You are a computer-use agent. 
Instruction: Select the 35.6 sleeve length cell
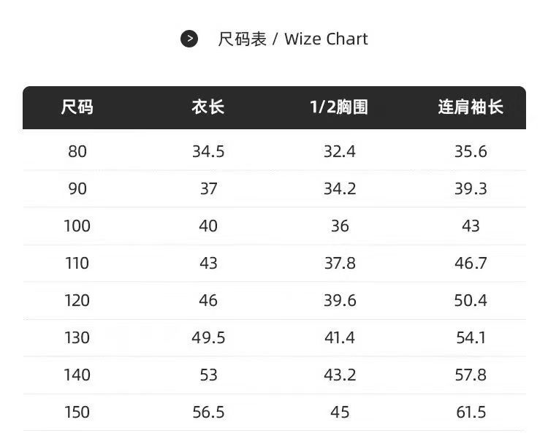coord(471,152)
